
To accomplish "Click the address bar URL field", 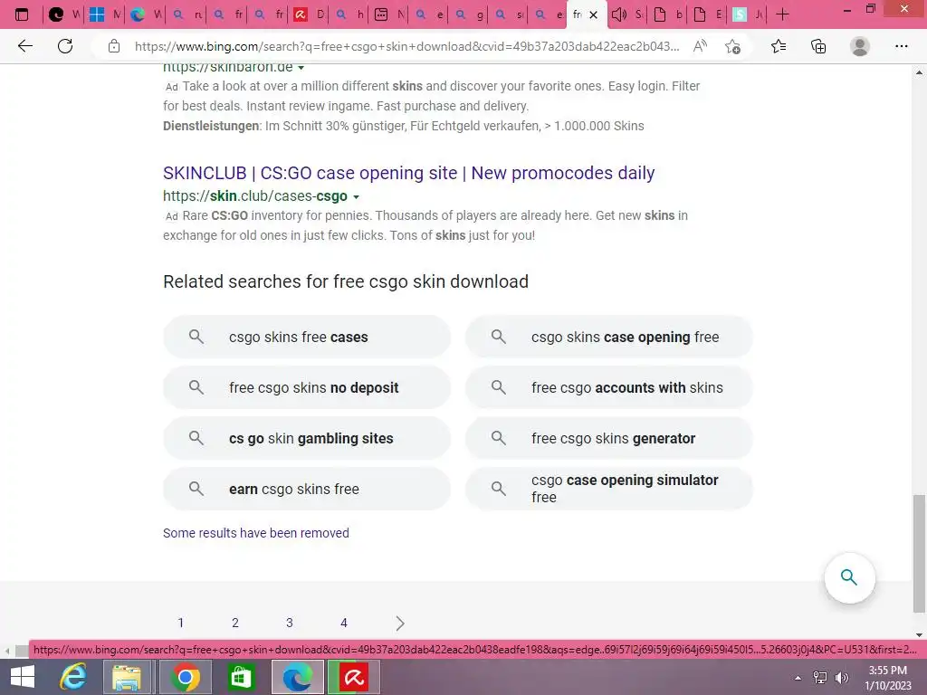I will coord(406,46).
